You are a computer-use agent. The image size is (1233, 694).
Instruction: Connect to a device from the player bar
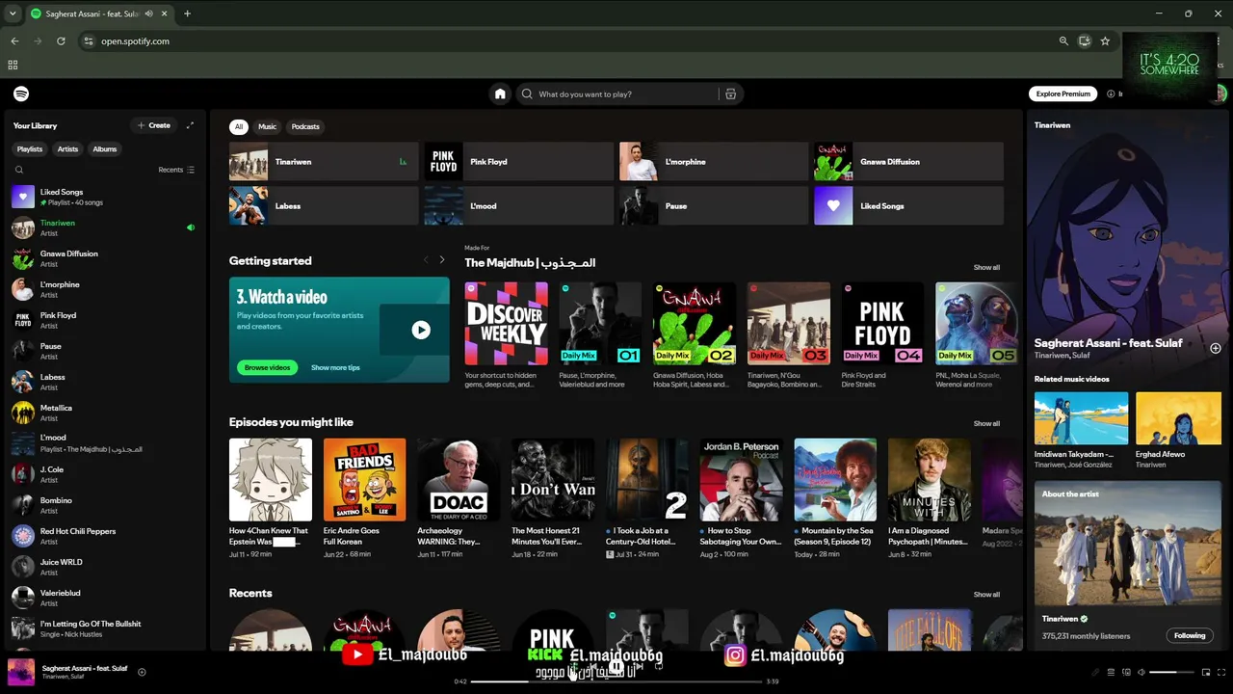[x=1126, y=672]
